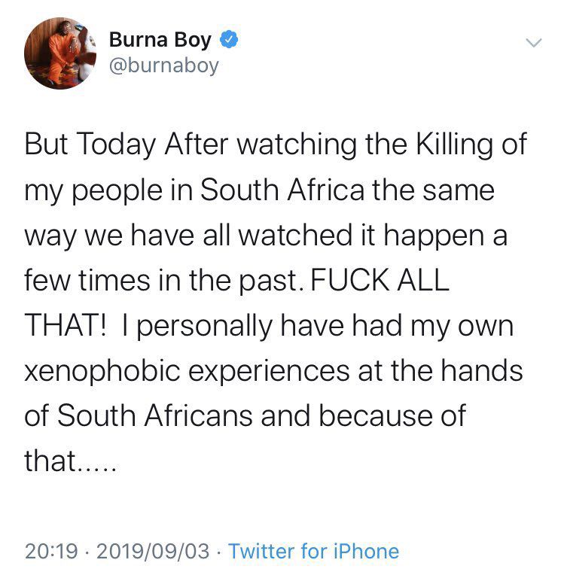Image resolution: width=564 pixels, height=575 pixels.
Task: Click the 20:19 timestamp
Action: 50,551
